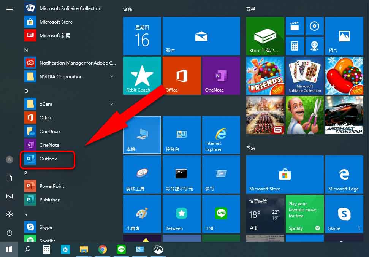This screenshot has width=369, height=257.
Task: Open the user account menu
Action: (10, 160)
